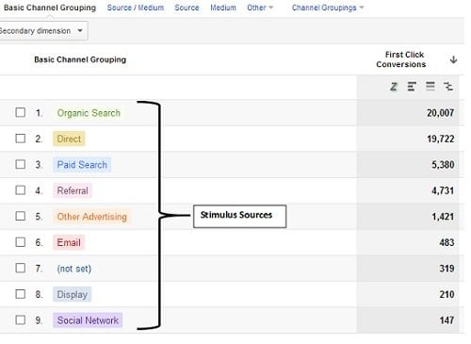The image size is (471, 344).
Task: Click the Other Advertising channel link
Action: pos(91,217)
